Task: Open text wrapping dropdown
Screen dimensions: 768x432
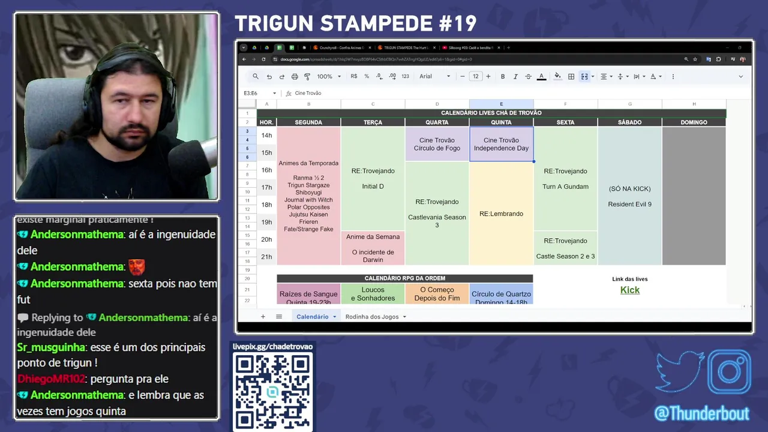Action: [x=639, y=76]
